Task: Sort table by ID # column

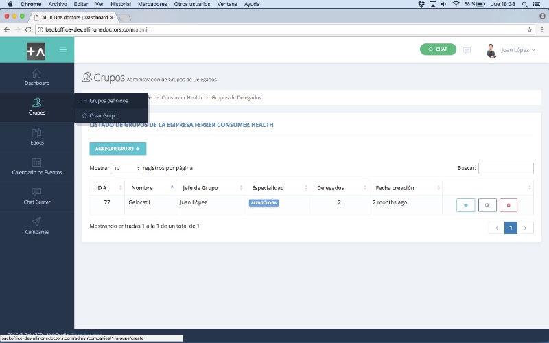Action: (x=107, y=188)
